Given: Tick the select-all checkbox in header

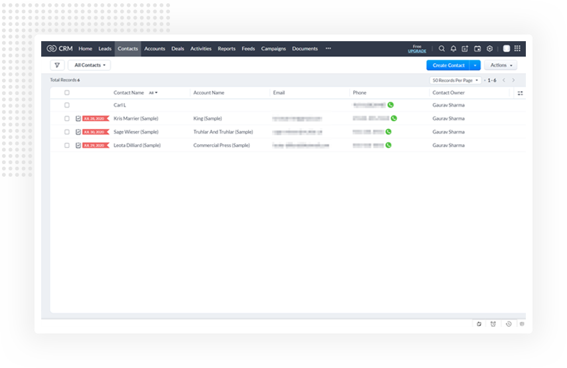Looking at the screenshot, I should pos(67,92).
